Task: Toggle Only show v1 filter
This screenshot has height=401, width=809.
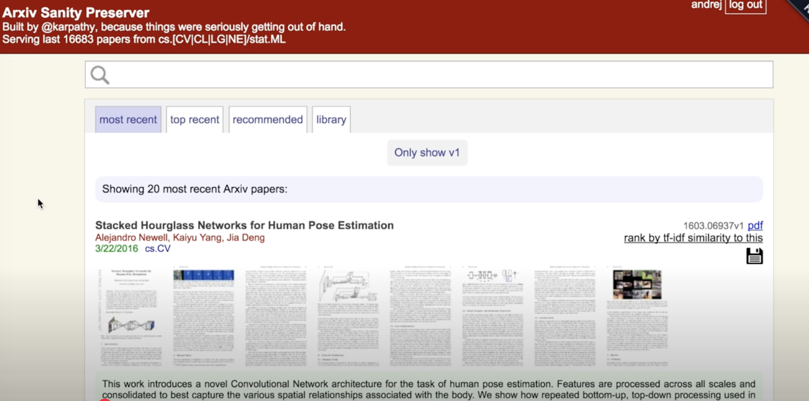Action: tap(427, 153)
